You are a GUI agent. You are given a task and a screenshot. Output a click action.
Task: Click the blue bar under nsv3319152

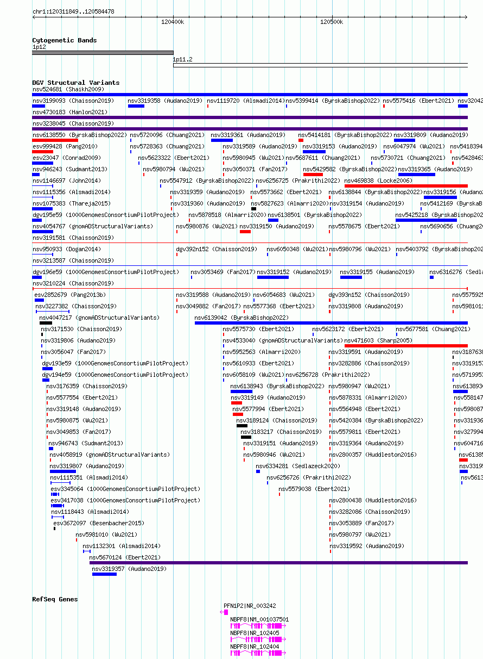pos(273,277)
